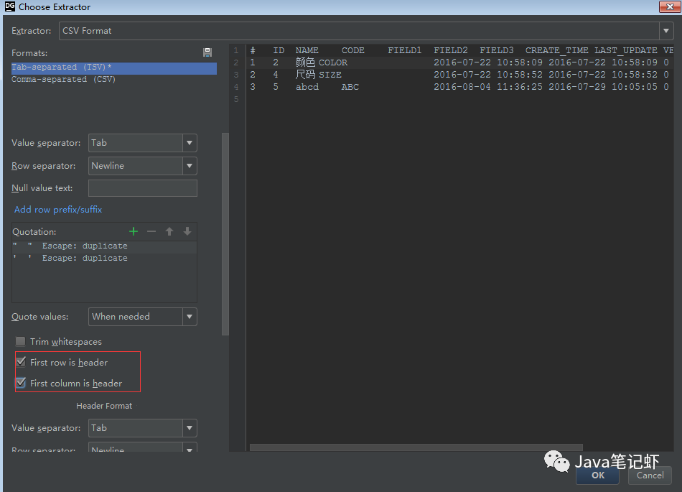Click the COLOR value in the preview

click(333, 62)
